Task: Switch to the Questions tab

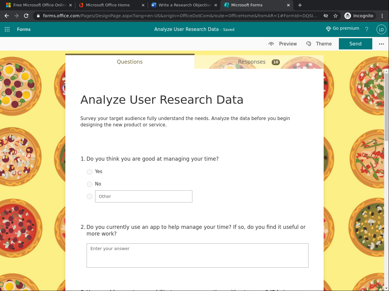Action: (x=130, y=62)
